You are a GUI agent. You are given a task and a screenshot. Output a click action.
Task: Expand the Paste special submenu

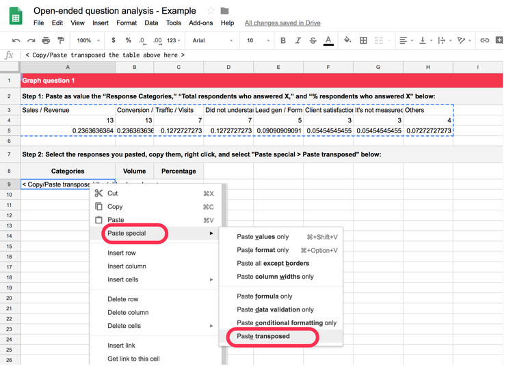tap(154, 233)
